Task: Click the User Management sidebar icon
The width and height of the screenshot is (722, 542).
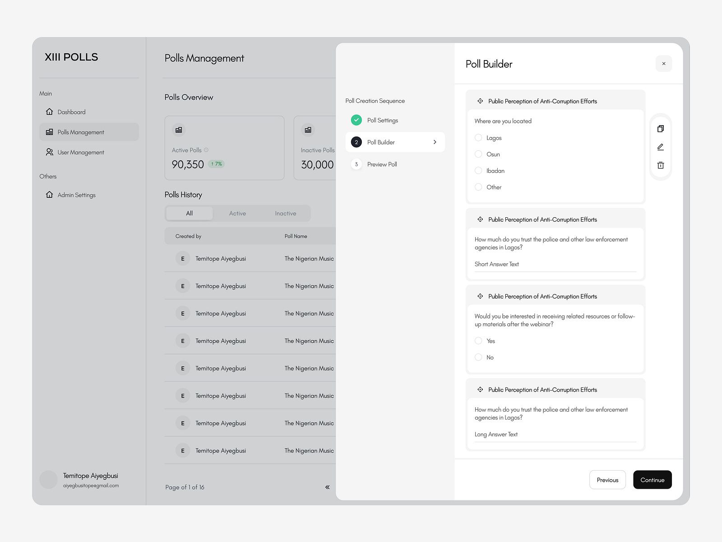Action: (x=49, y=152)
